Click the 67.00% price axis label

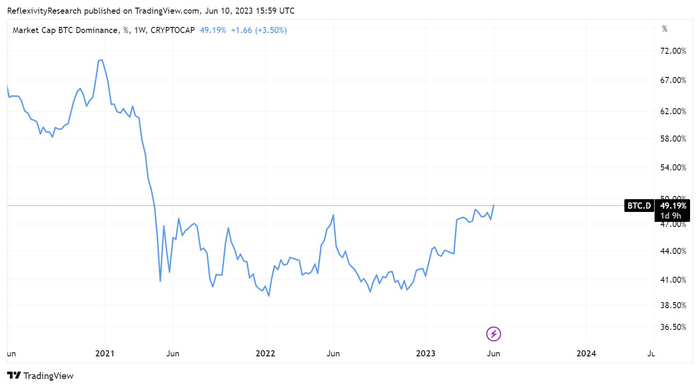(673, 80)
